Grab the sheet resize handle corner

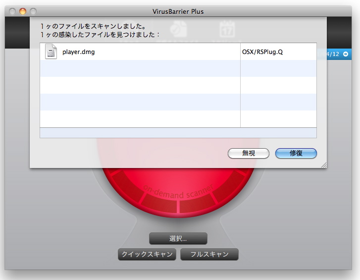click(324, 165)
